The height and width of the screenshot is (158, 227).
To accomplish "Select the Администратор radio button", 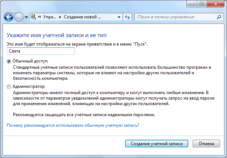I will click(x=9, y=87).
